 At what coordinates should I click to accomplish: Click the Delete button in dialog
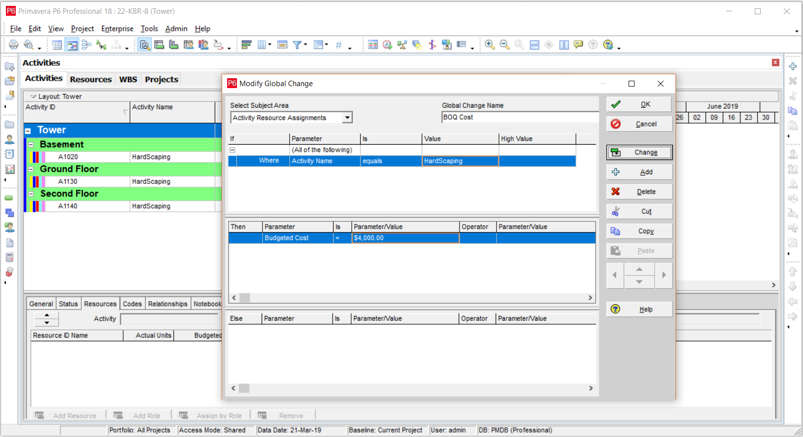coord(639,192)
